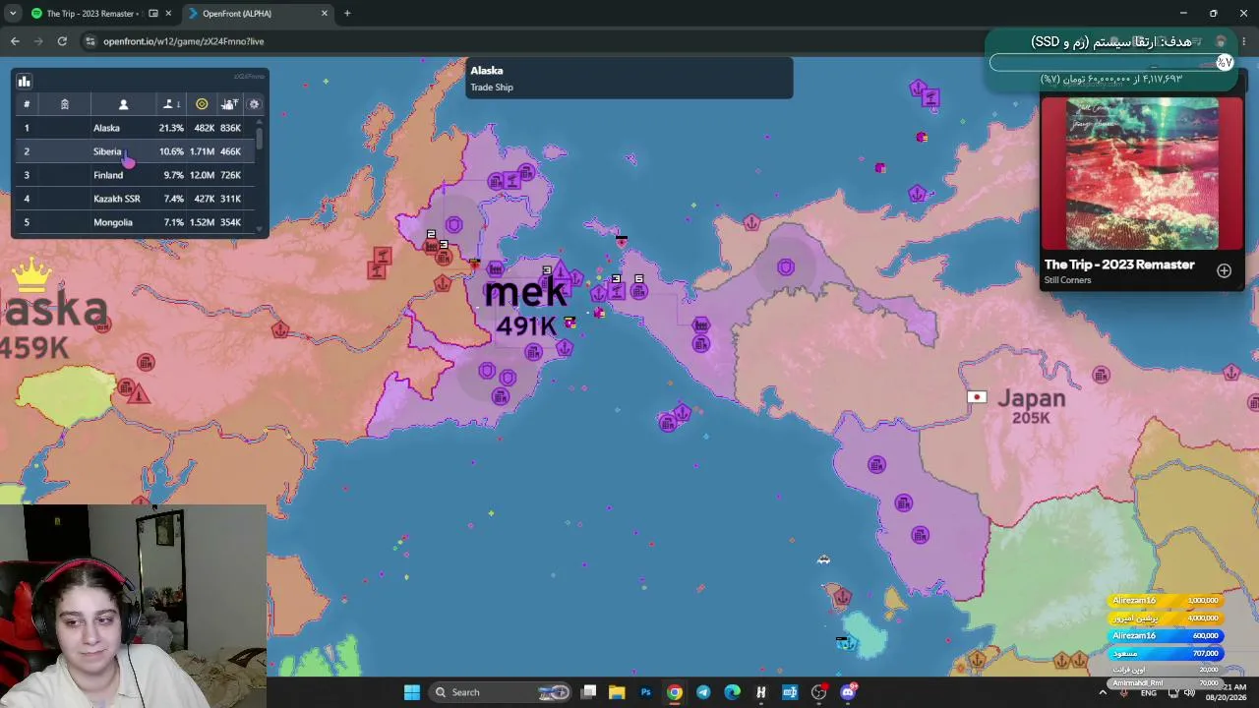
Task: Sort leaderboard by gold coin column
Action: coord(202,104)
